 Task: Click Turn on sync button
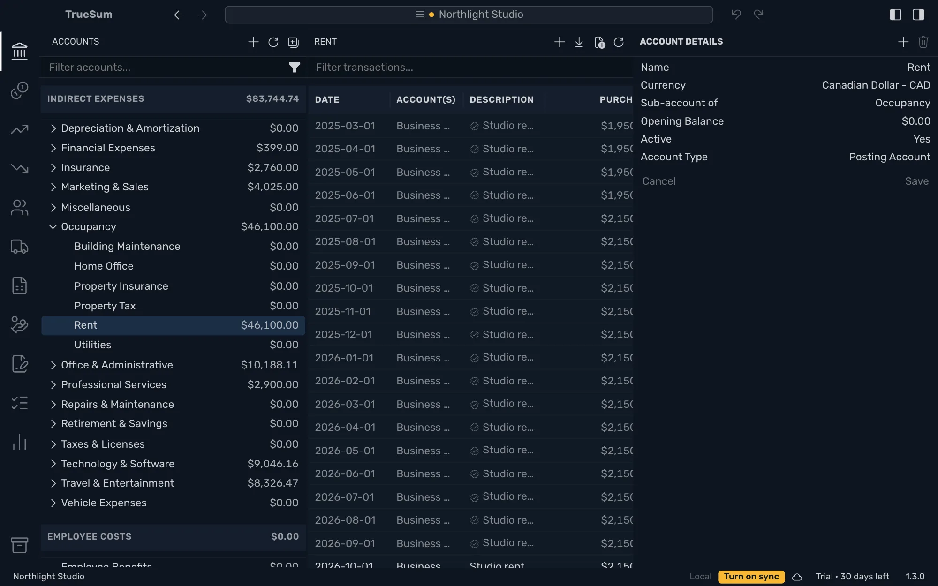(751, 576)
